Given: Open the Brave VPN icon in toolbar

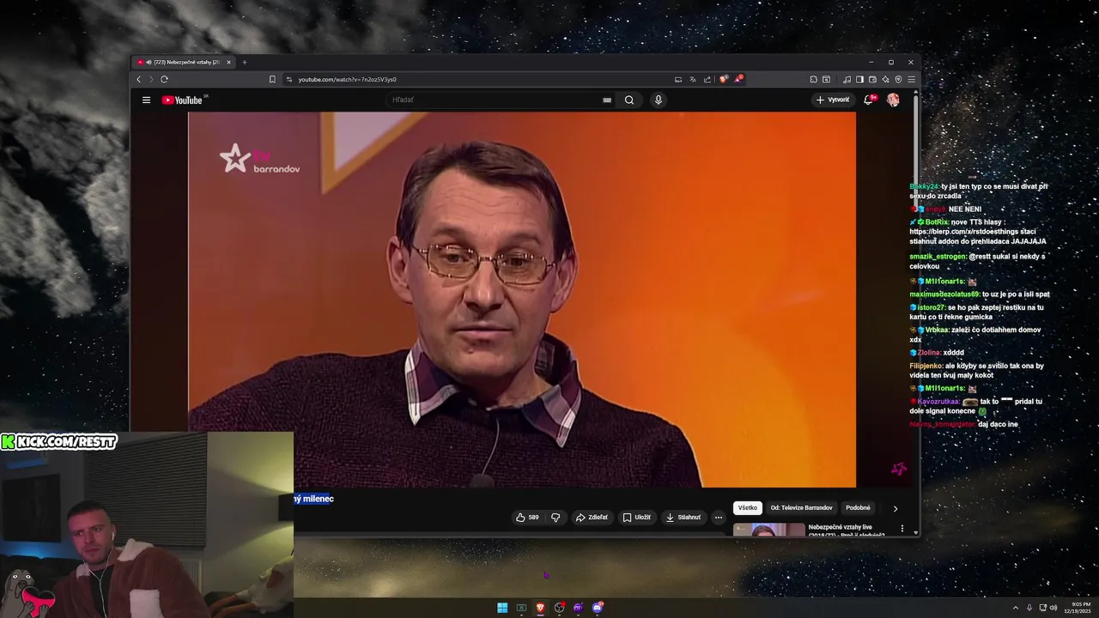Looking at the screenshot, I should click(898, 79).
